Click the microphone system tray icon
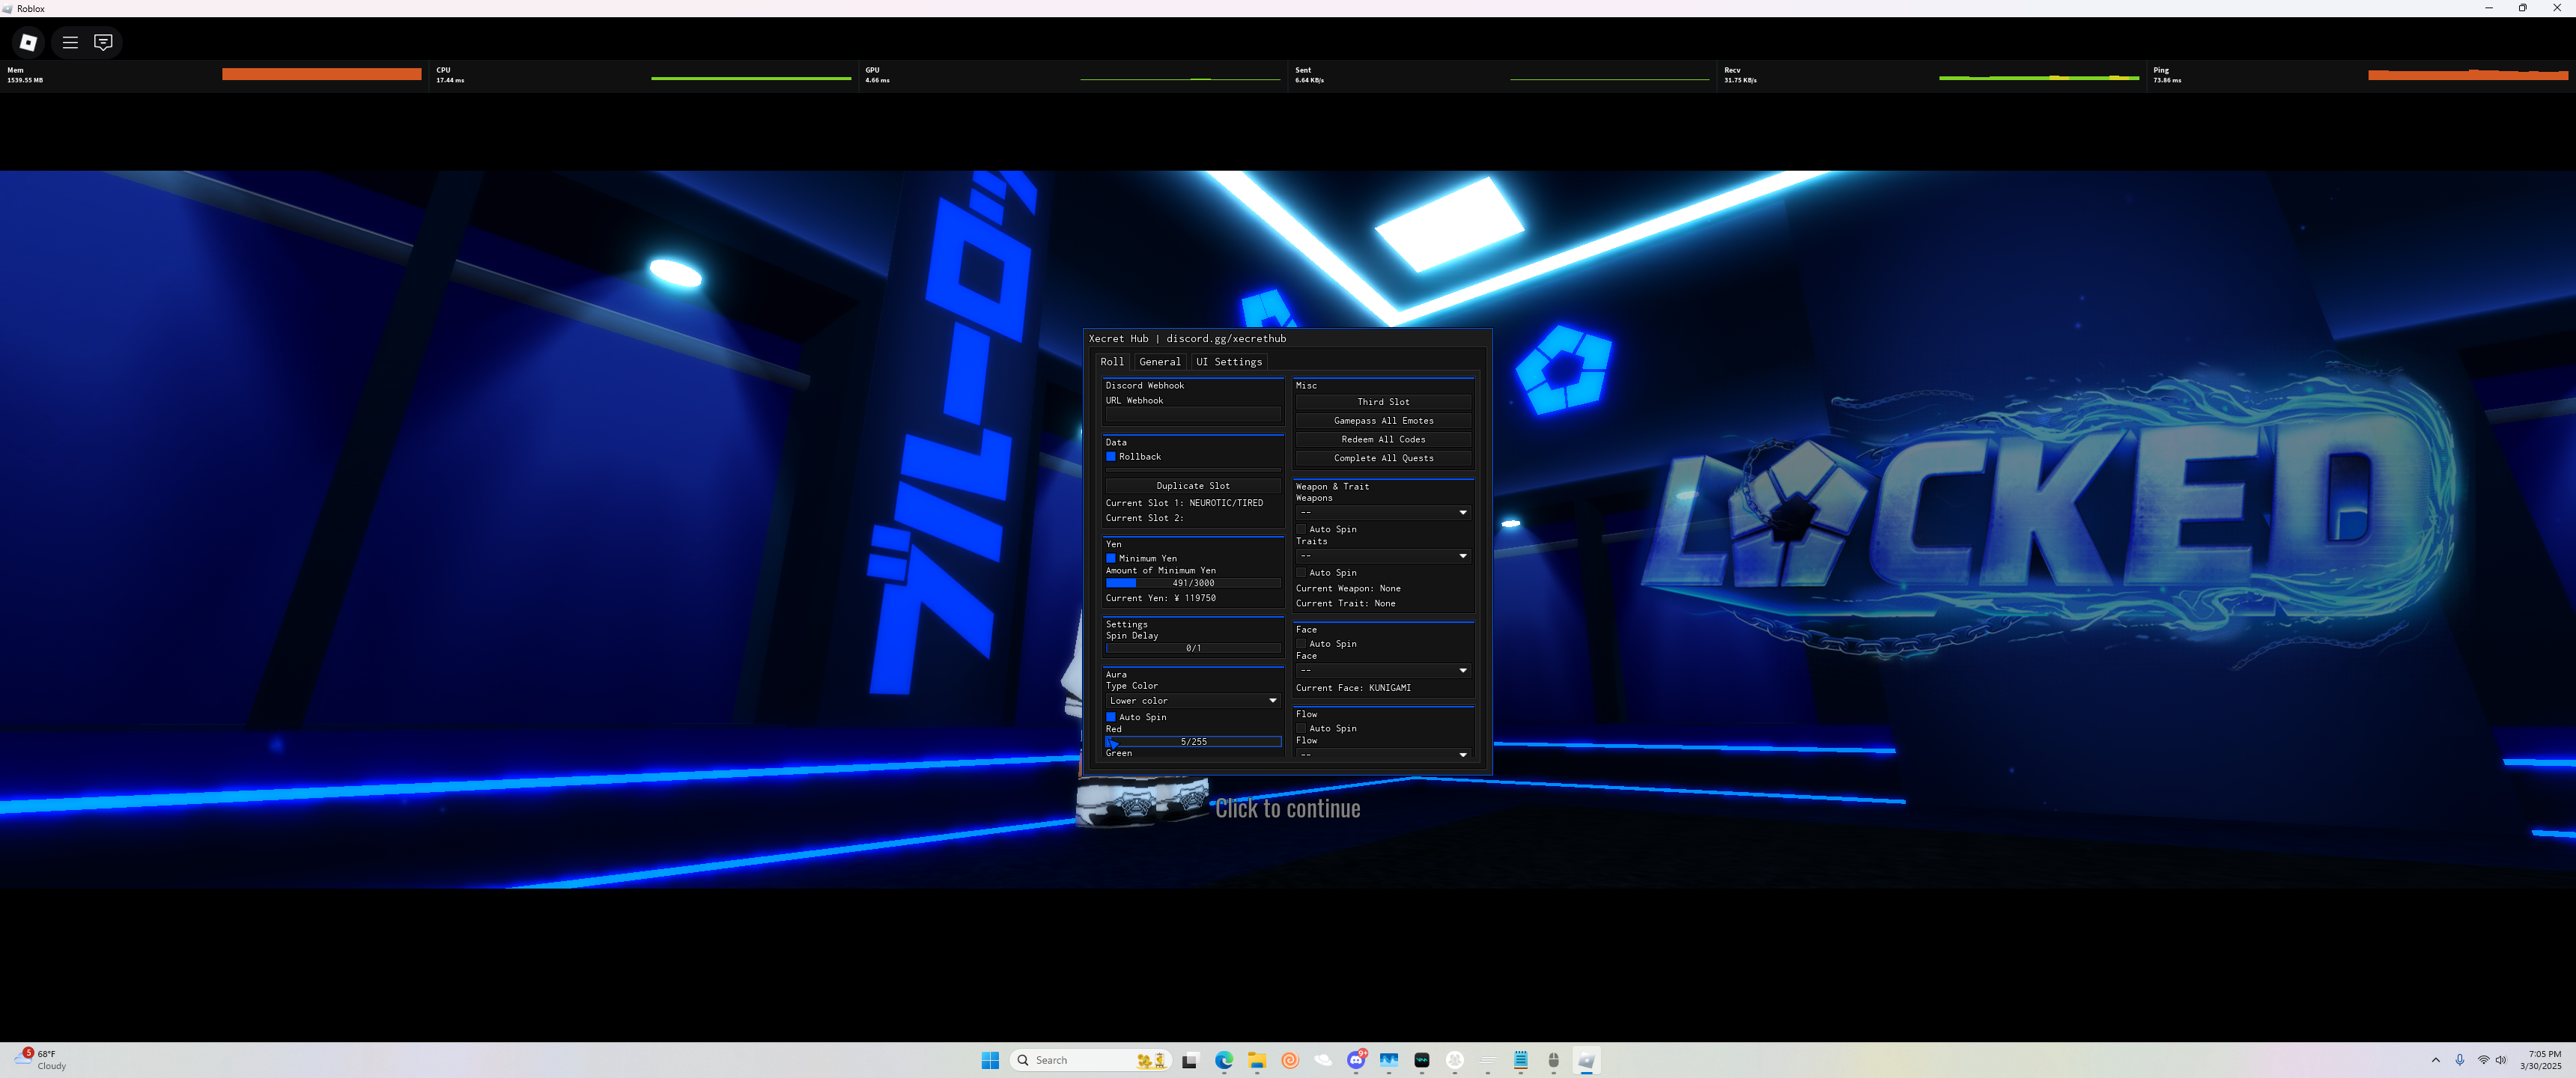This screenshot has width=2576, height=1078. click(x=2459, y=1060)
